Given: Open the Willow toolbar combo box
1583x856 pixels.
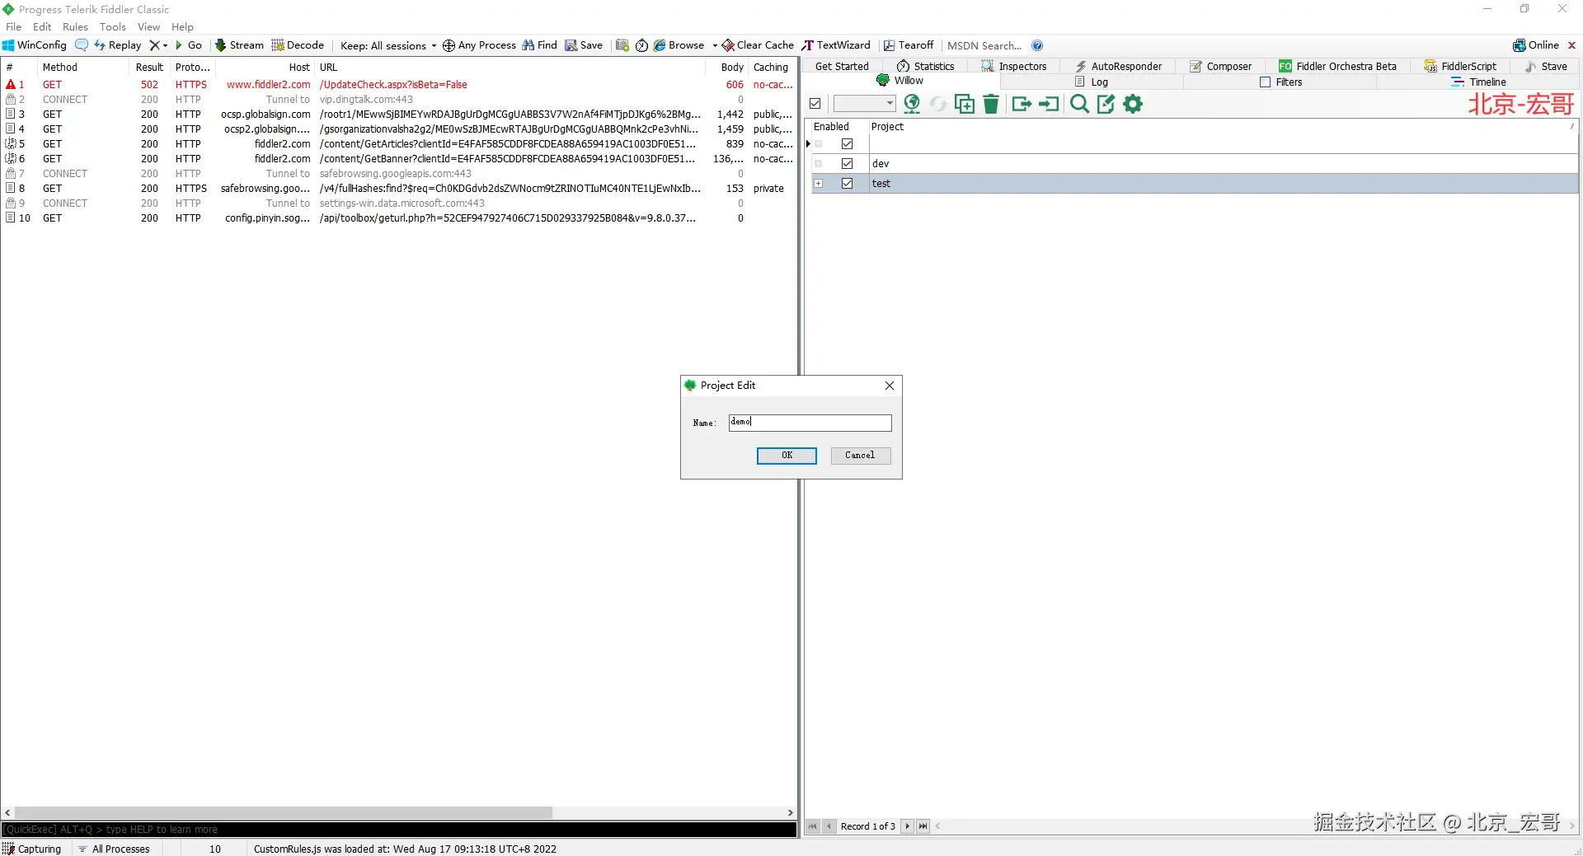Looking at the screenshot, I should (864, 103).
